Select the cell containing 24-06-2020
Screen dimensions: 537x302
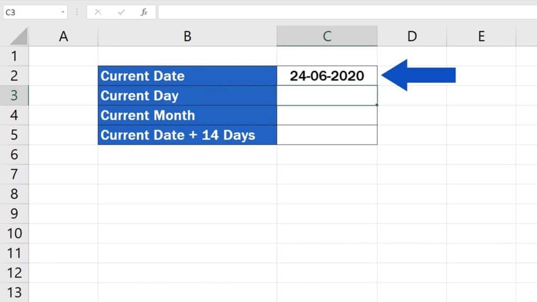pyautogui.click(x=326, y=75)
